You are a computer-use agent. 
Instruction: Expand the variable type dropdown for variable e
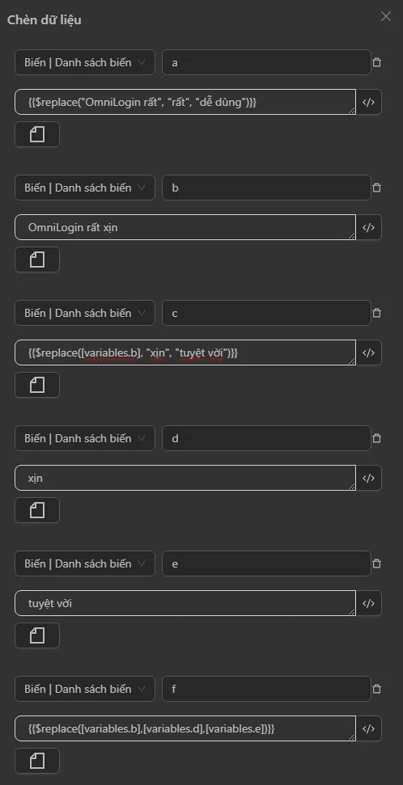(85, 563)
